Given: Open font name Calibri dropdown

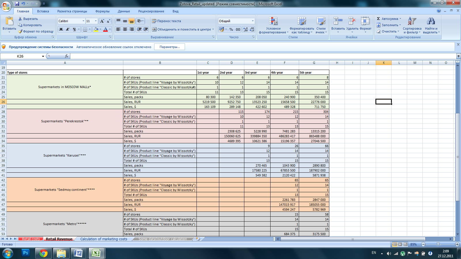Looking at the screenshot, I should [x=83, y=21].
